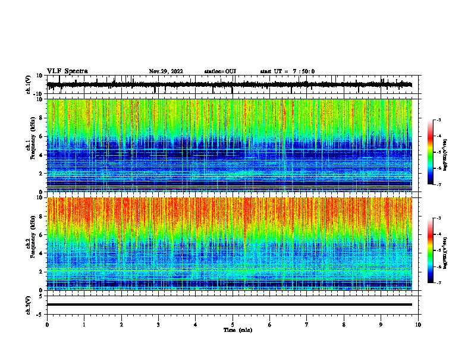Click the ch.2 PSD color scale bar
The height and width of the screenshot is (364, 471).
point(431,250)
